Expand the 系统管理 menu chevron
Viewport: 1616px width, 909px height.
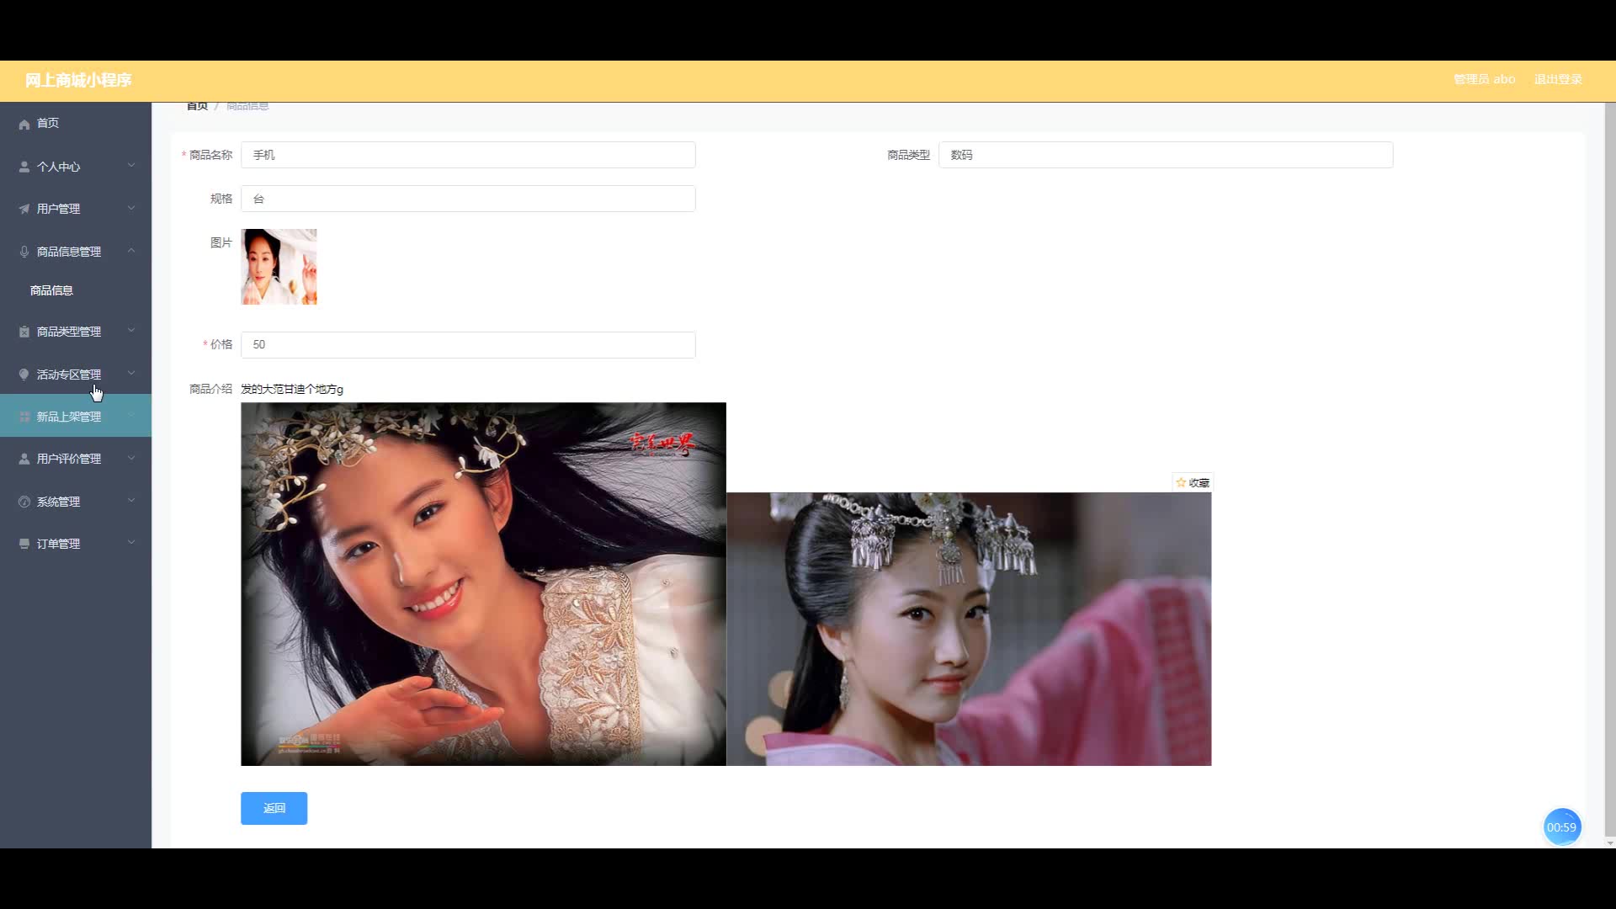tap(131, 501)
